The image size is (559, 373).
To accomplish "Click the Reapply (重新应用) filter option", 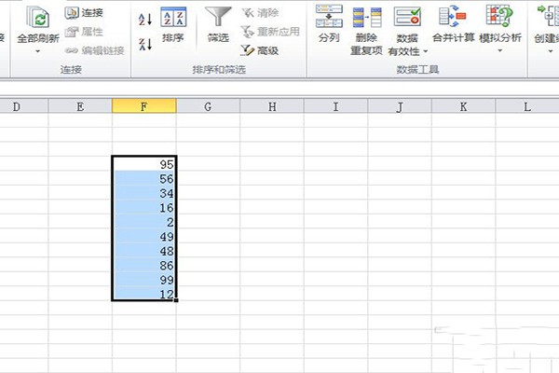I will (270, 32).
